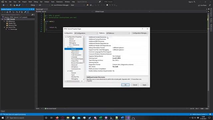Open the File menu
The width and height of the screenshot is (213, 120).
point(6,2)
